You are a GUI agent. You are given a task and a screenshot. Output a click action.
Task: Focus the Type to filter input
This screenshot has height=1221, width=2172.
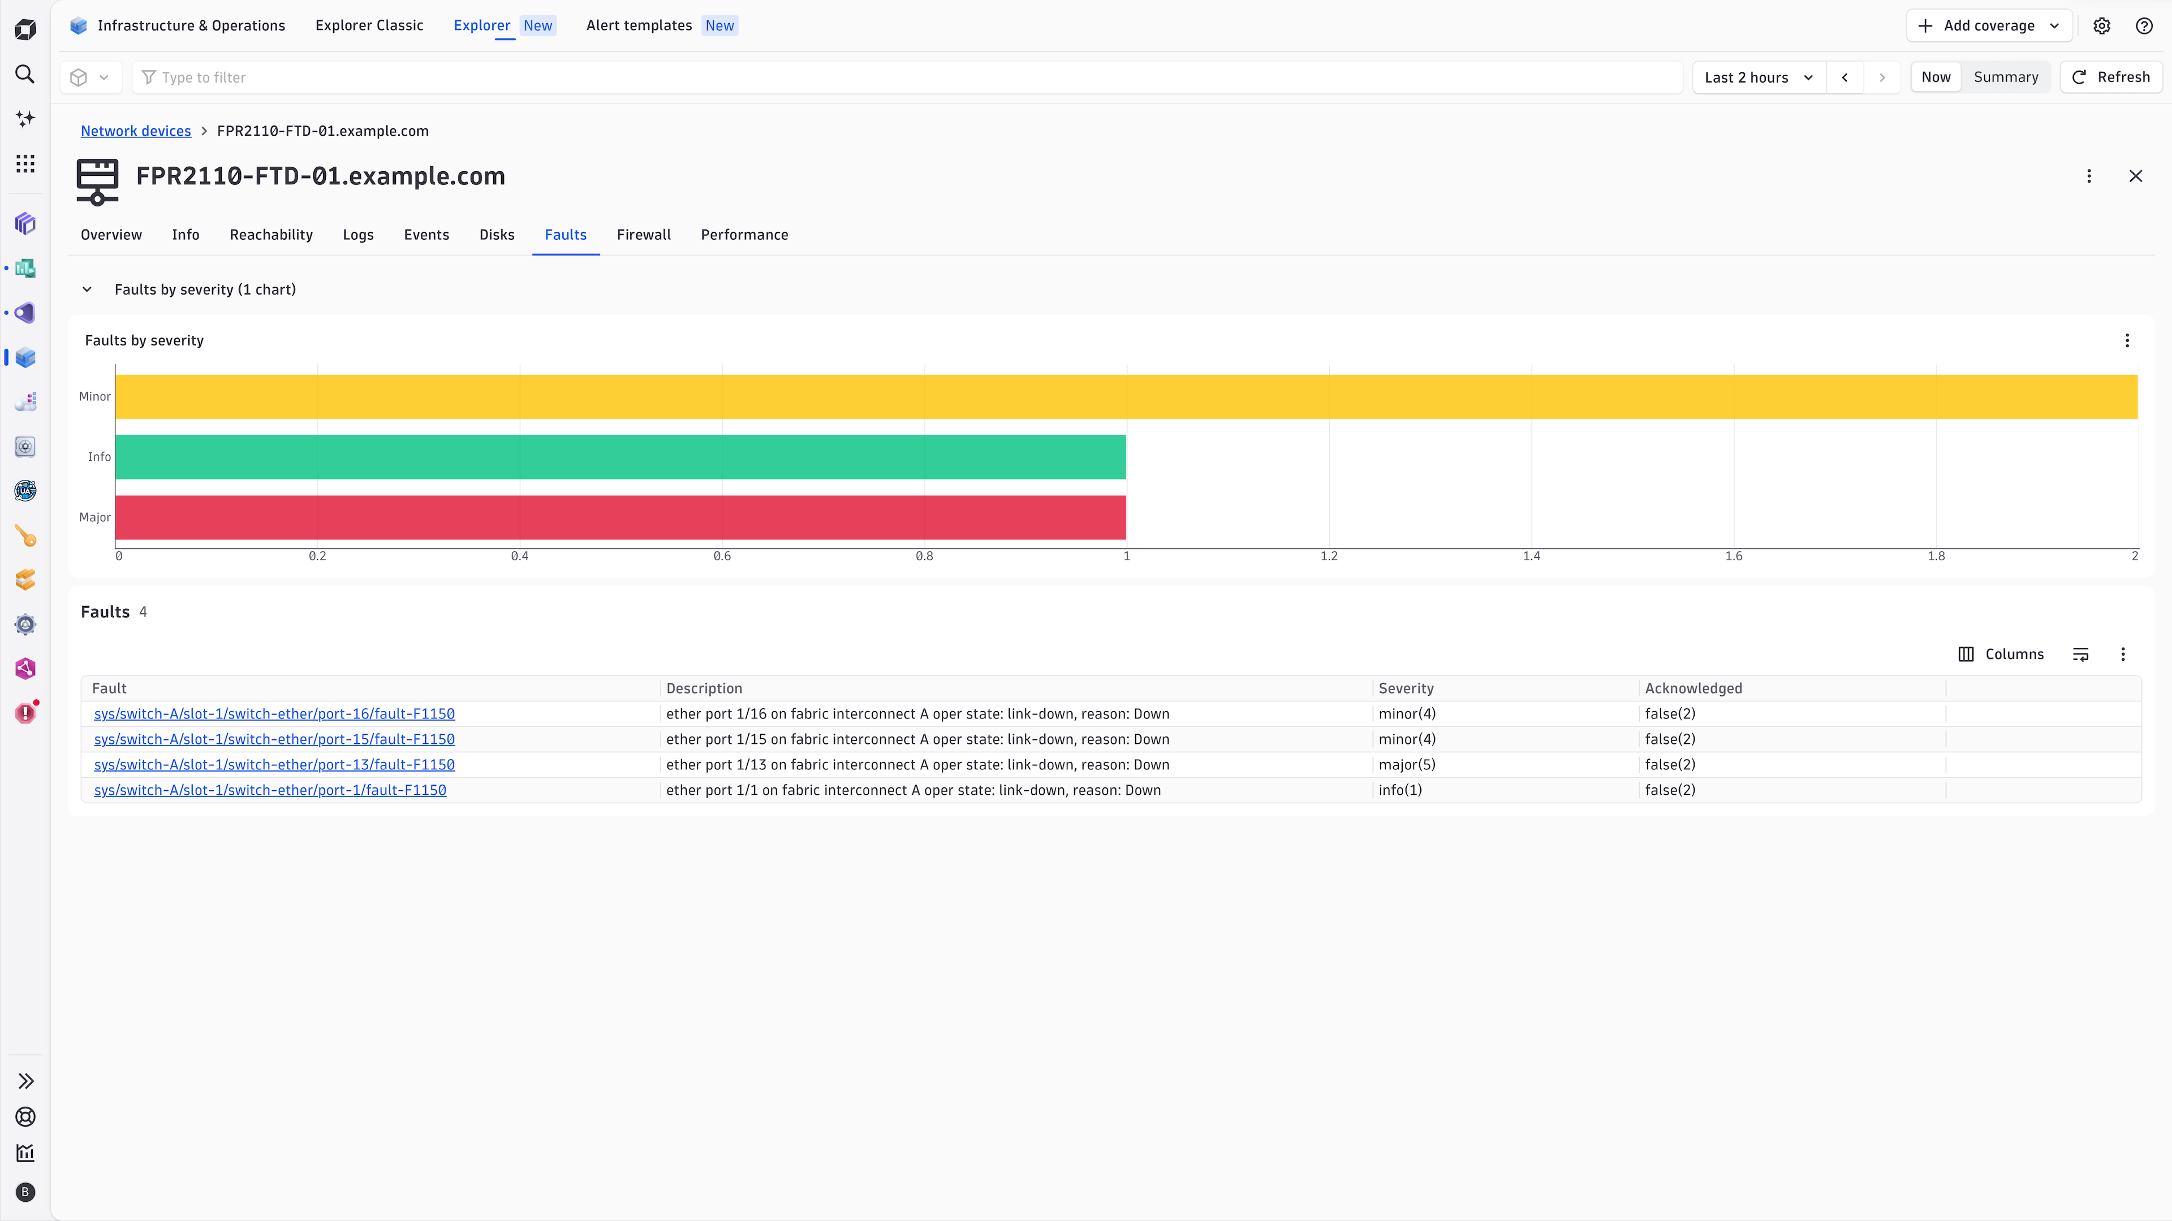click(x=907, y=77)
